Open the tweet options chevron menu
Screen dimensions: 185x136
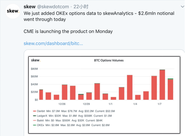click(x=183, y=6)
